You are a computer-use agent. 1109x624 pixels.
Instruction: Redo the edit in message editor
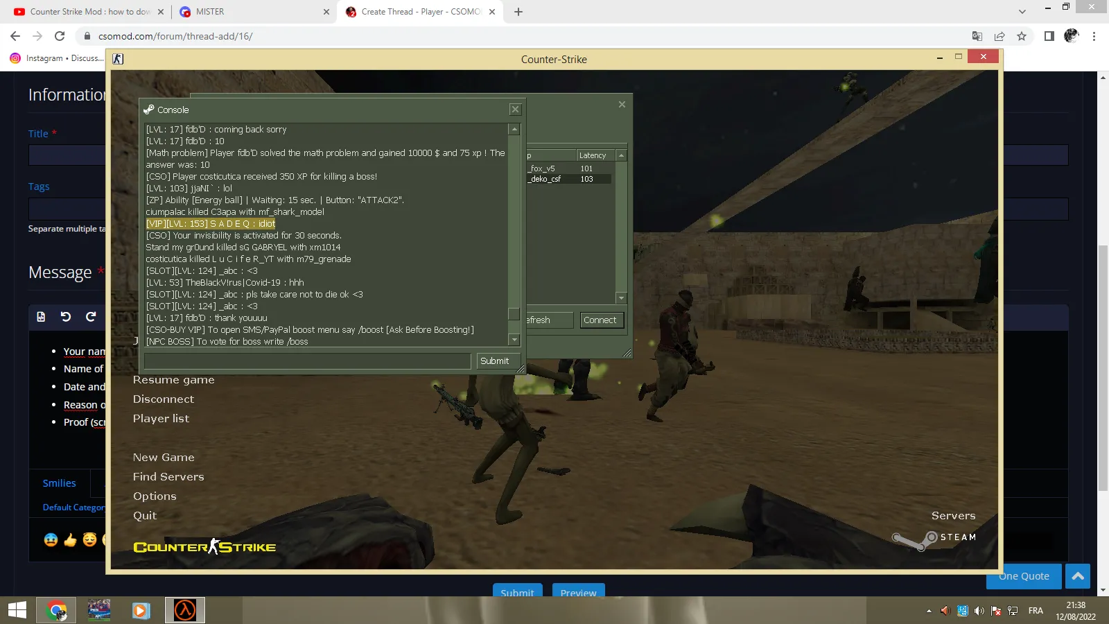[x=90, y=316]
